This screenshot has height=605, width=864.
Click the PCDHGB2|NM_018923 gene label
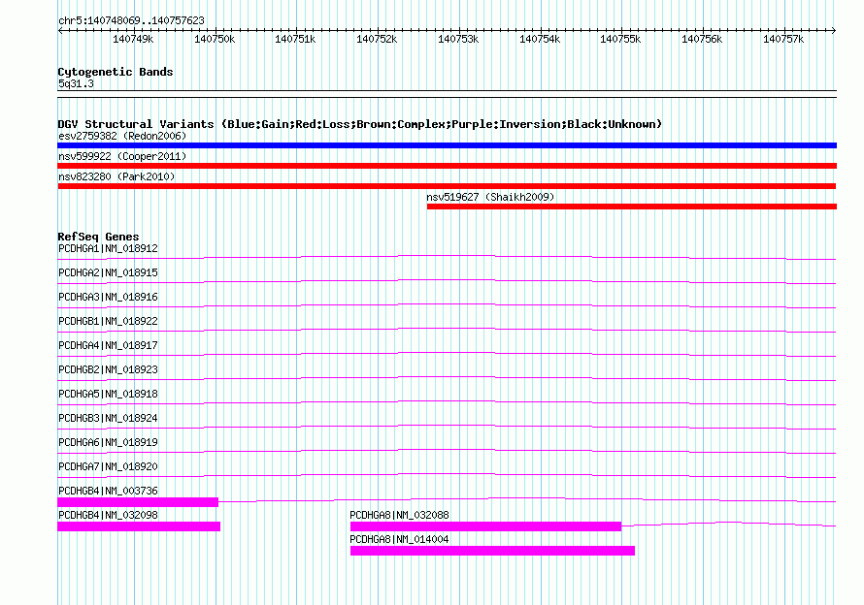tap(108, 370)
